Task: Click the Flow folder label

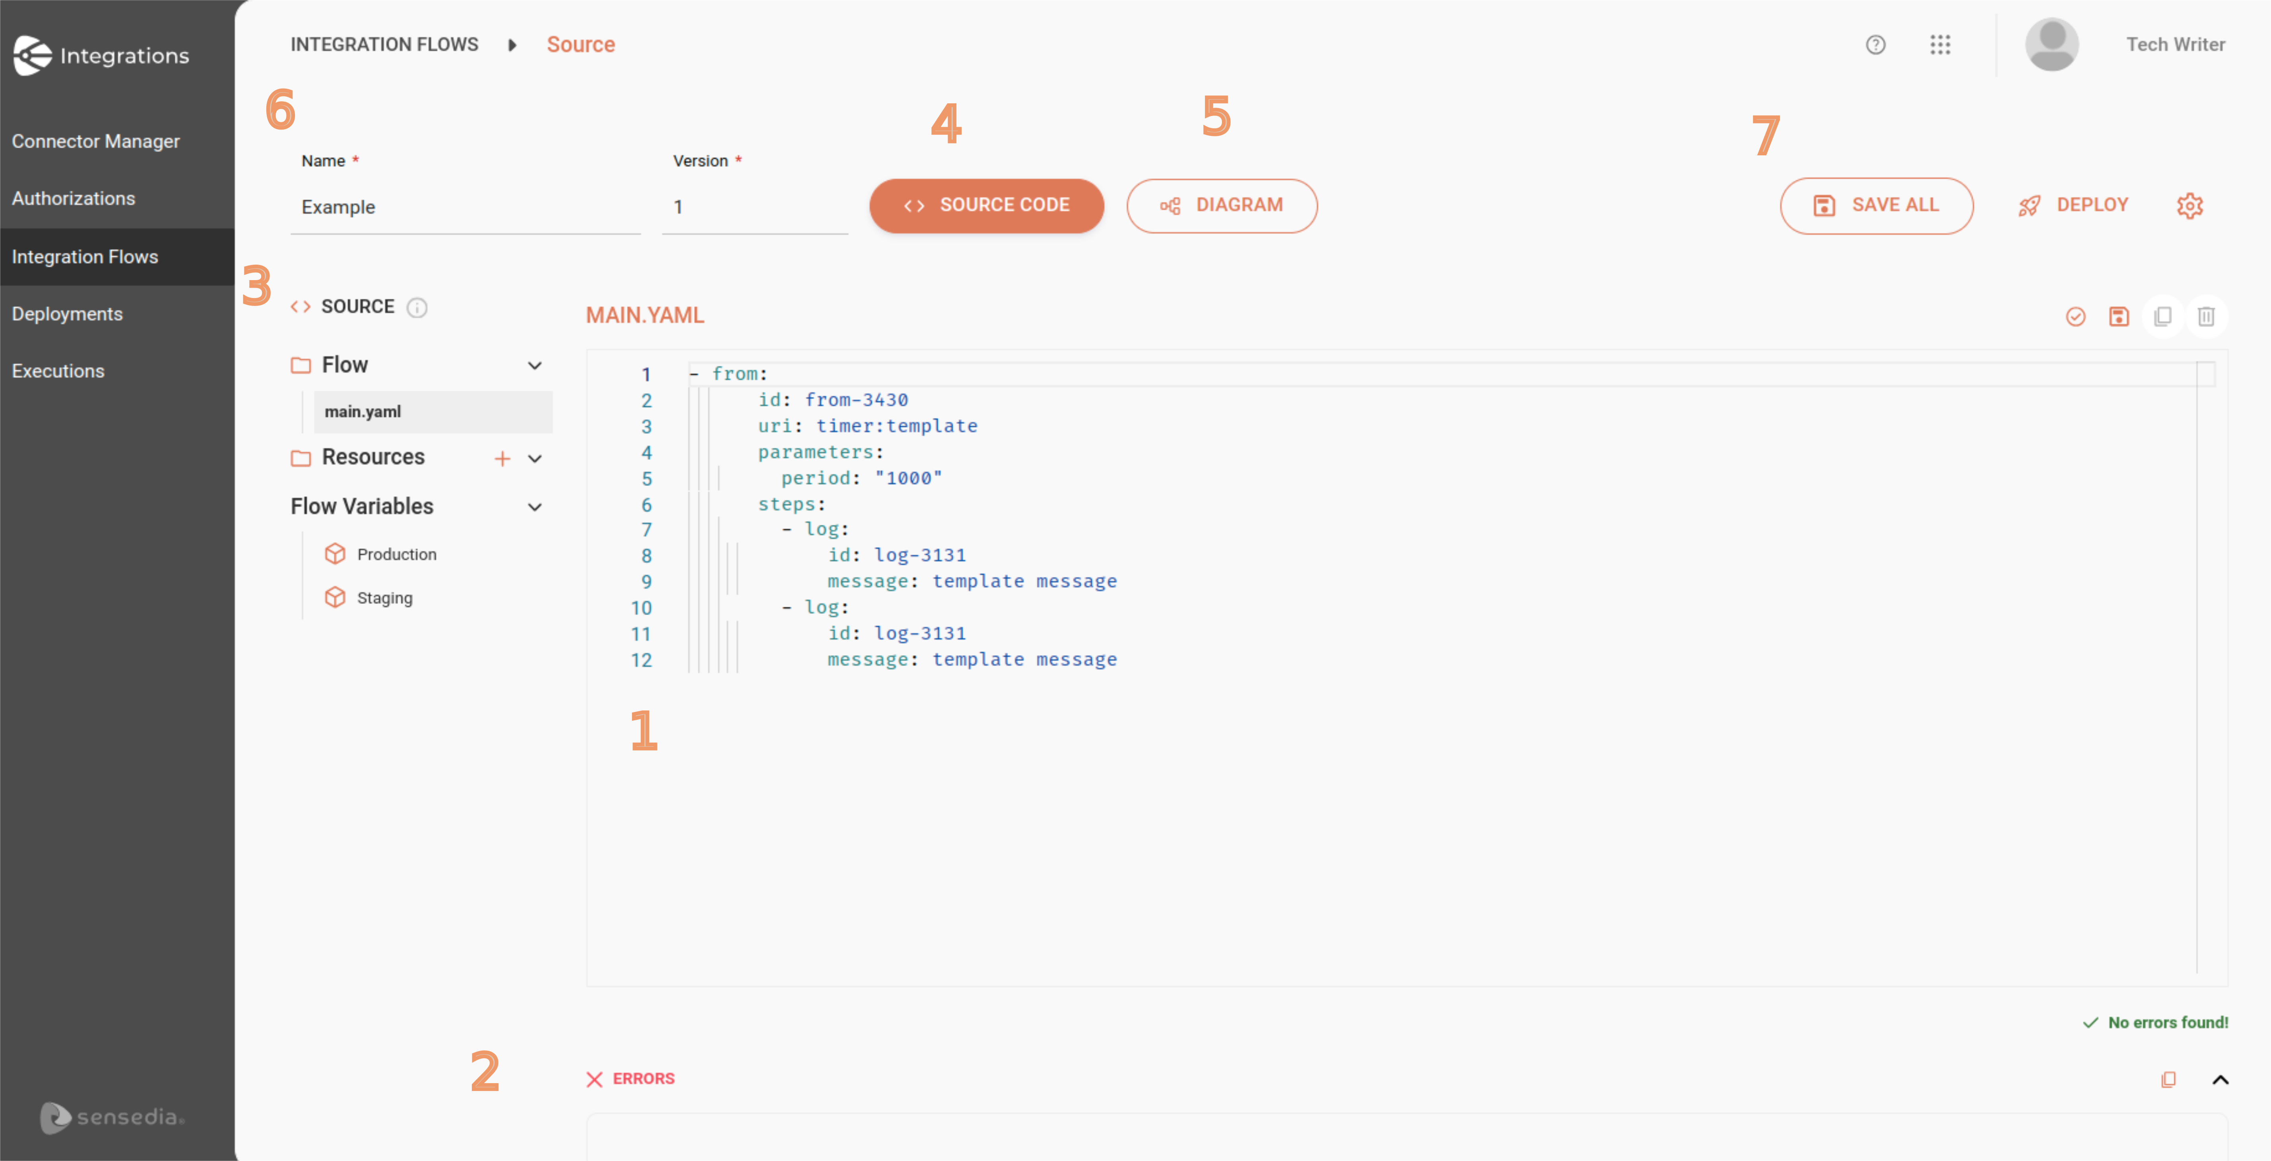Action: point(345,365)
